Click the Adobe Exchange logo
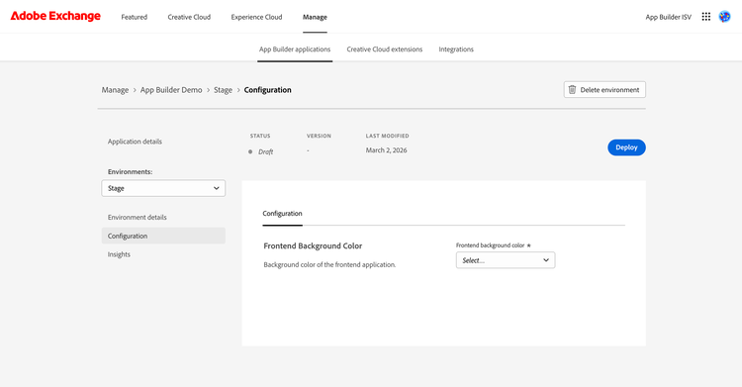This screenshot has height=387, width=742. click(55, 16)
